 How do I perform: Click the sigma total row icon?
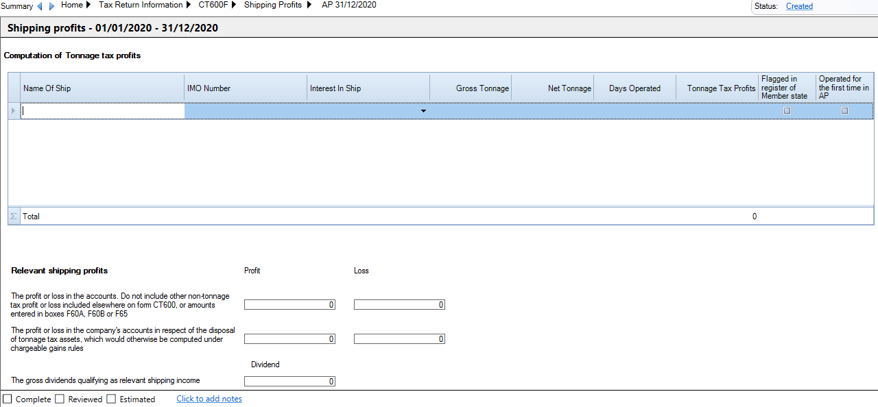point(14,217)
